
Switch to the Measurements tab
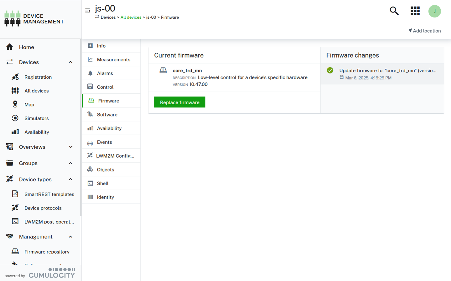point(113,60)
